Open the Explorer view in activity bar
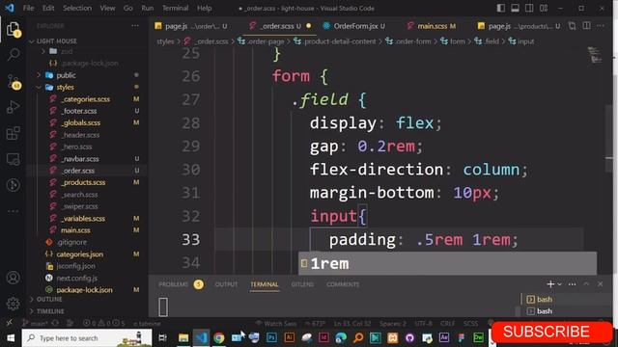This screenshot has height=347, width=618. coord(13,30)
